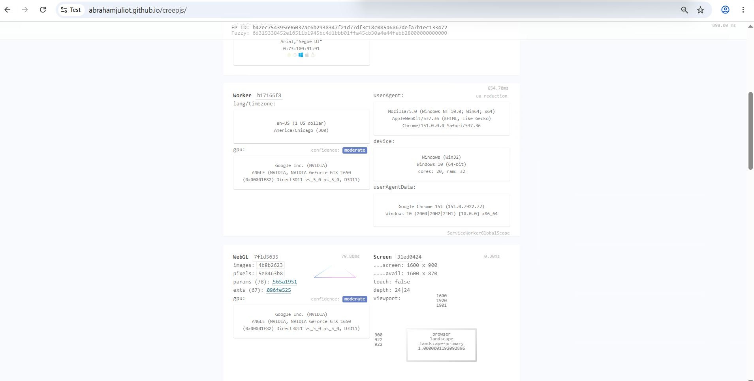Click the WebGL hash 7f1d5635
Viewport: 754px width, 381px height.
(x=266, y=257)
